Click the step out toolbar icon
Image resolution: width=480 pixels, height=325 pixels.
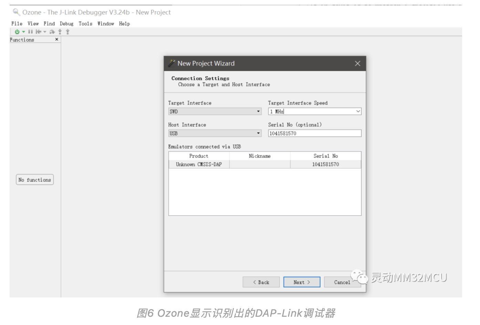(x=67, y=32)
